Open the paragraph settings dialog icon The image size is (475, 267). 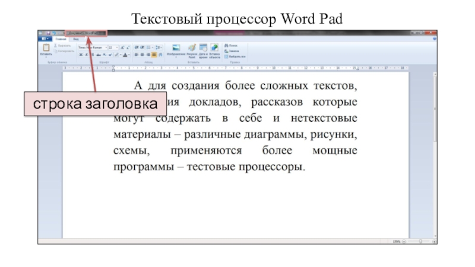[160, 55]
